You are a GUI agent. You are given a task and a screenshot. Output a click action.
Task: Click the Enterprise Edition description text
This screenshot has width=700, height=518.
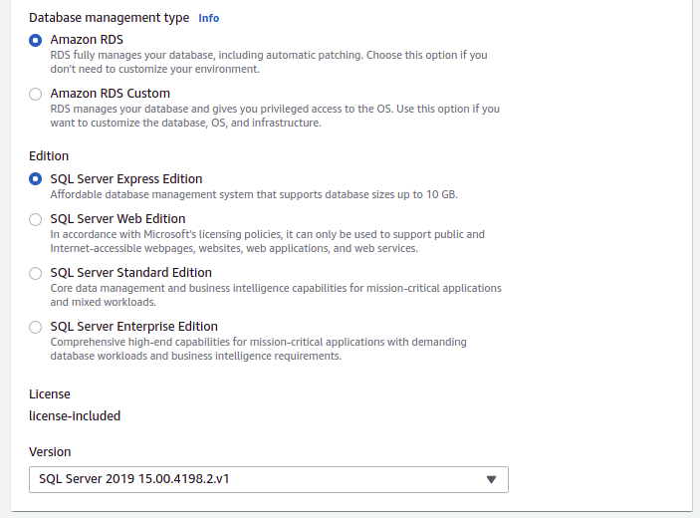point(259,349)
